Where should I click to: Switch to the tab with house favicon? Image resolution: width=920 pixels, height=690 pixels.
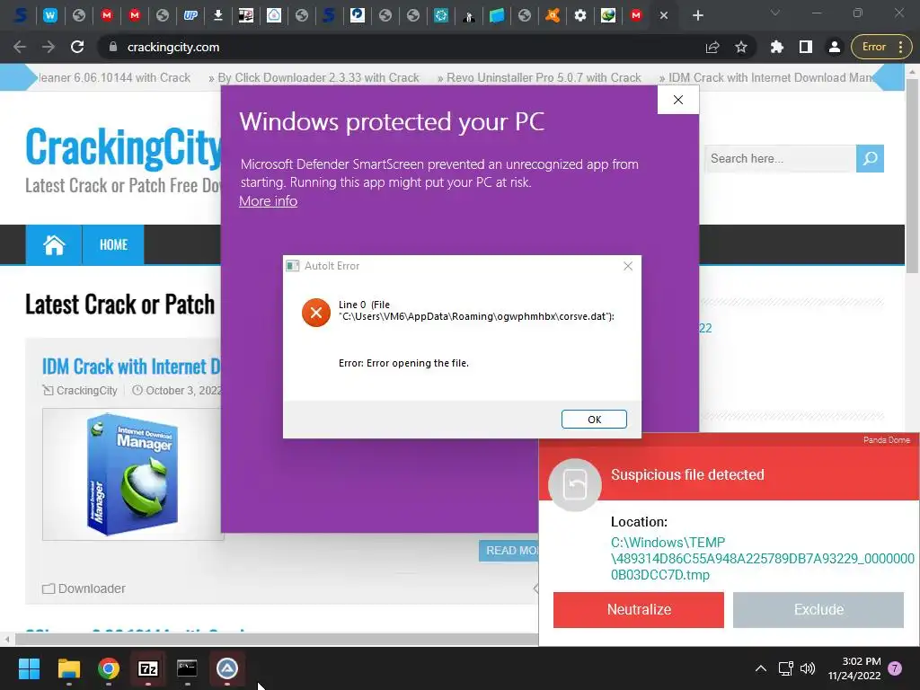(274, 15)
